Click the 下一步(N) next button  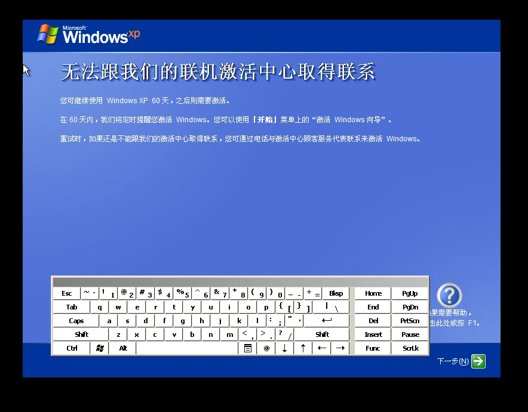tap(452, 361)
